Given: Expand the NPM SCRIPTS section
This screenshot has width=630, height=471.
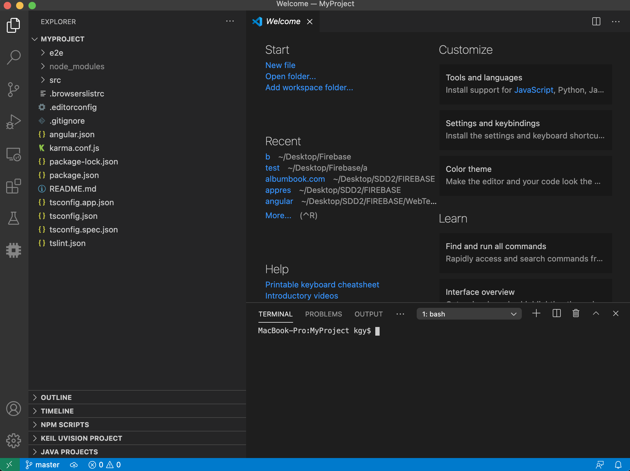Looking at the screenshot, I should (65, 425).
